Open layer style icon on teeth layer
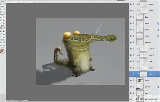Viewport: 160px width, 102px height. [x=158, y=23]
